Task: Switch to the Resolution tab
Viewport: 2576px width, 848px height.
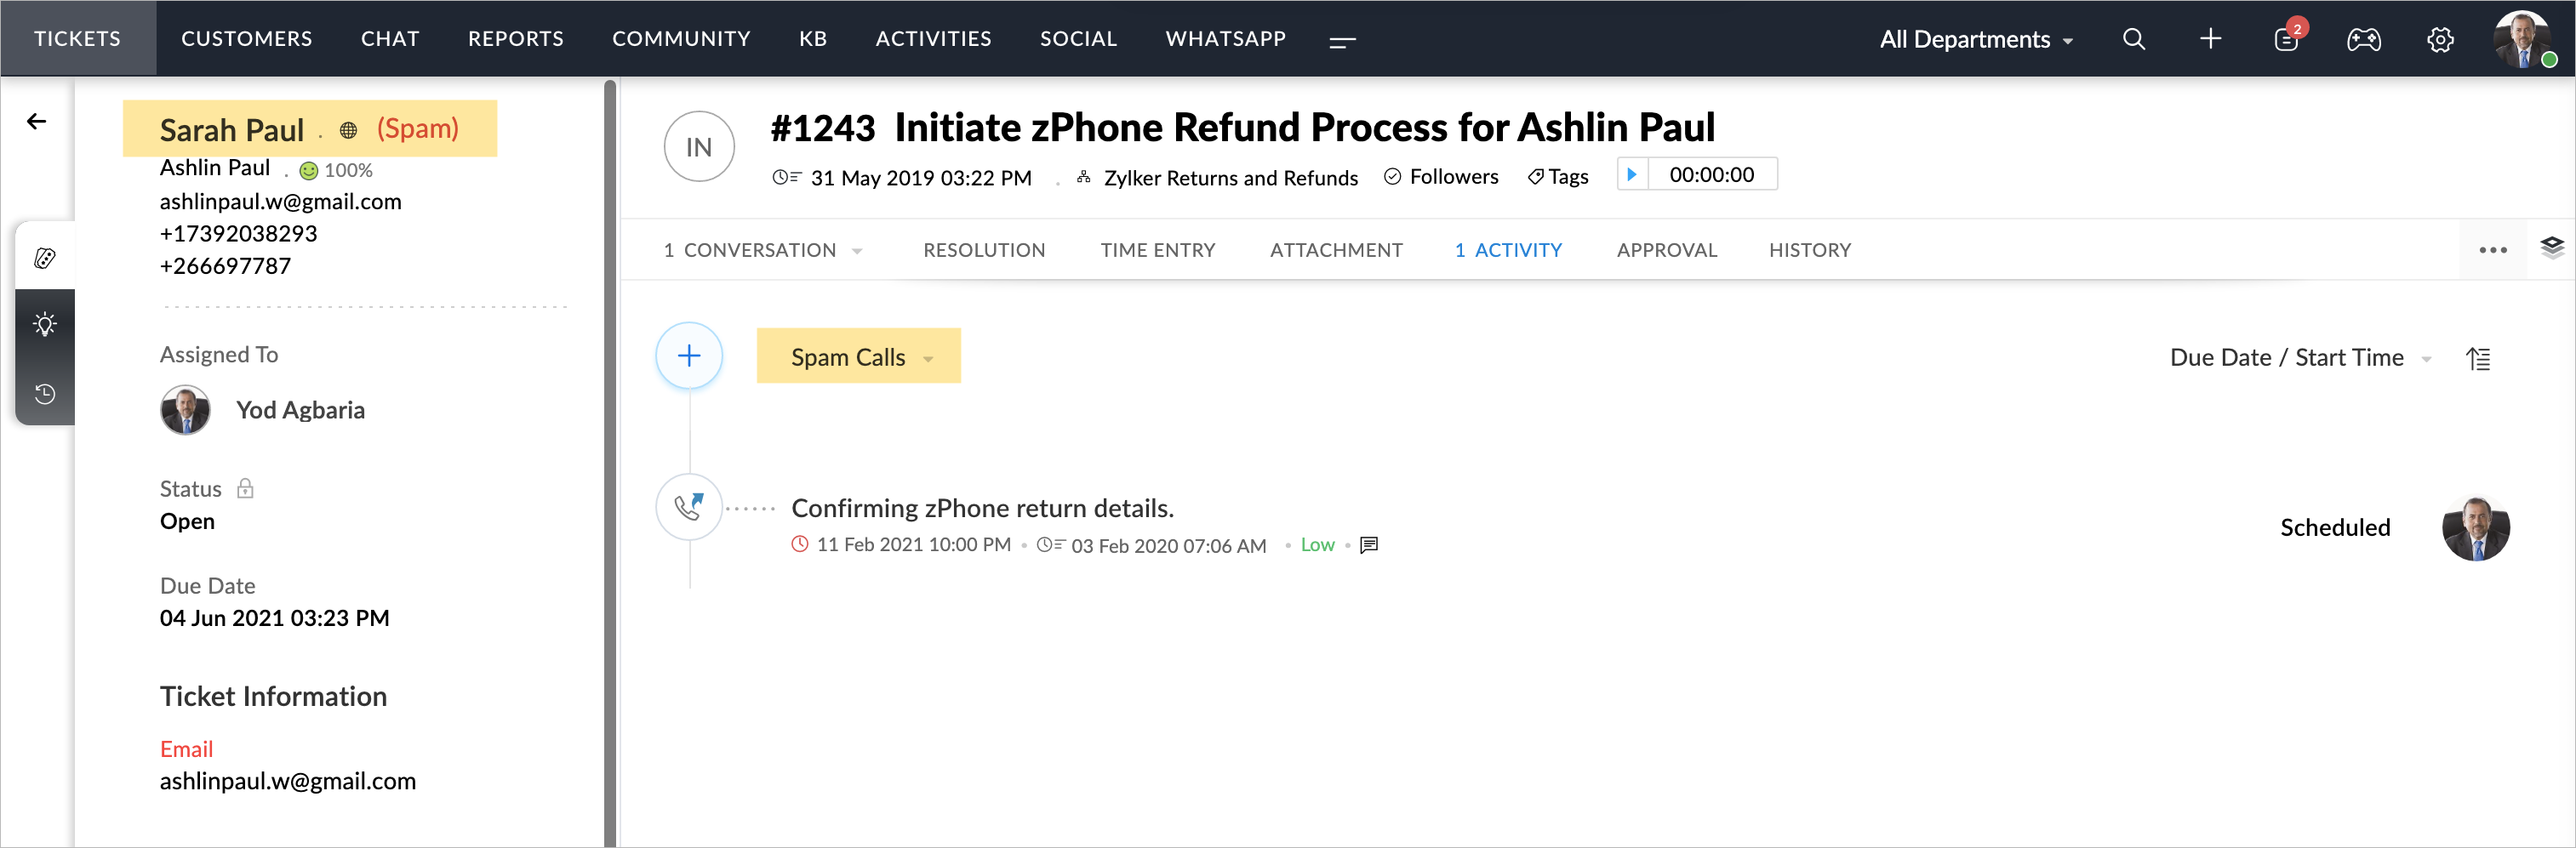Action: [x=984, y=250]
